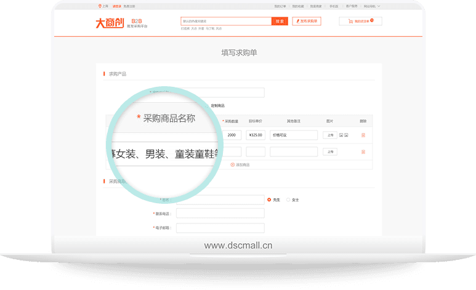
Task: Open the second uploaded image thumbnail icon
Action: tap(346, 135)
